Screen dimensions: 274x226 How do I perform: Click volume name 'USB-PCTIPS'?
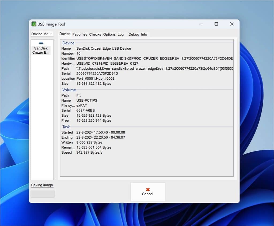87,101
